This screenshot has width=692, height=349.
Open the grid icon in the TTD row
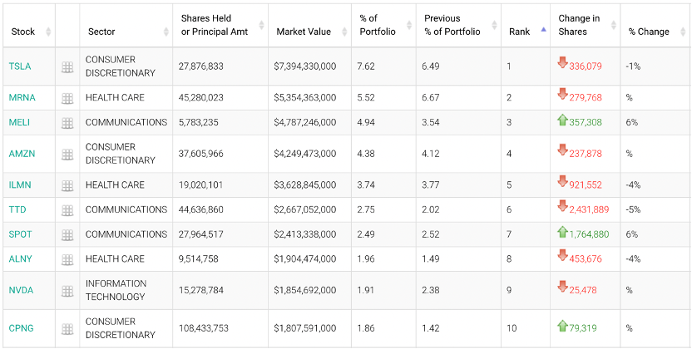pos(67,210)
